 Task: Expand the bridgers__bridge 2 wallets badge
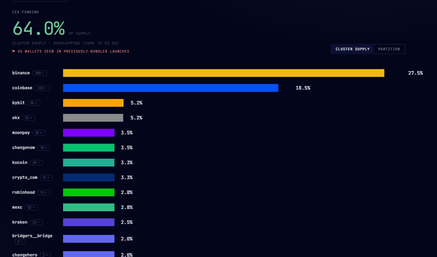click(x=20, y=242)
